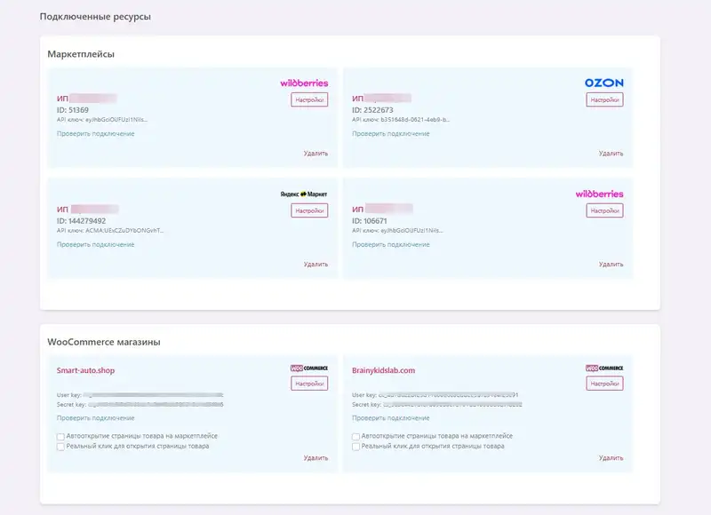
Task: Click the API key starting ACMA
Action: pos(110,231)
